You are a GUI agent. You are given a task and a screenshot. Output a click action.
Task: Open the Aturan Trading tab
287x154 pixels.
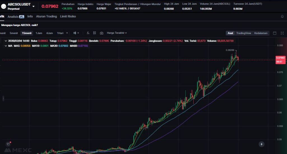click(46, 16)
